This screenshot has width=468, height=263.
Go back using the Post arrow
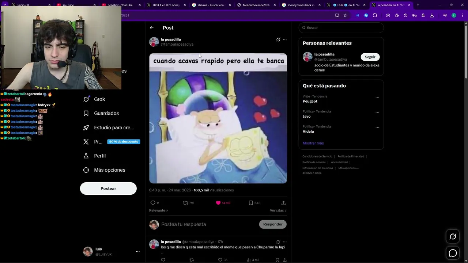tap(151, 28)
